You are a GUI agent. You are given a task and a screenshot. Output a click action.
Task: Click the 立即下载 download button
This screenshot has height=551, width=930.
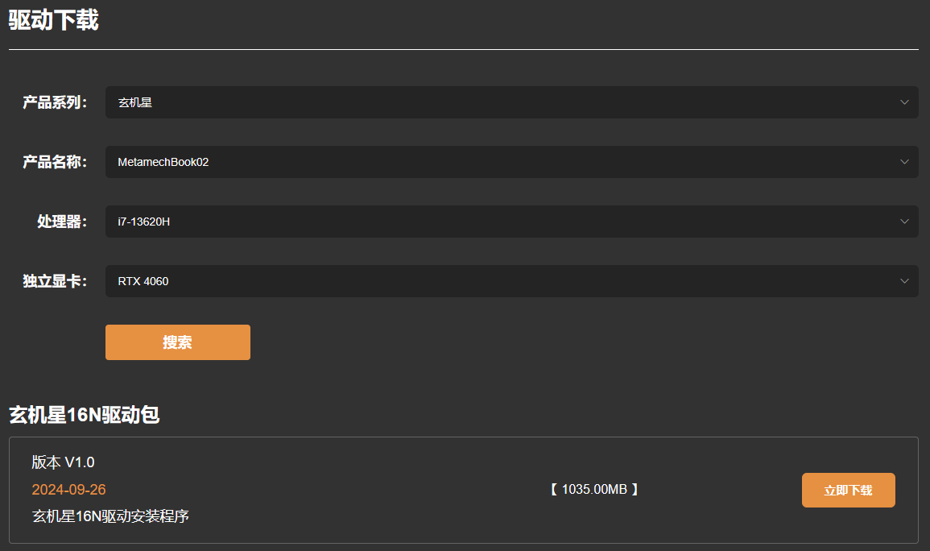[848, 490]
